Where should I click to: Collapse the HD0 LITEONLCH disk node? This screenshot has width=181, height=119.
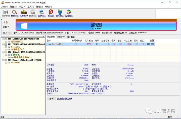click(3, 39)
